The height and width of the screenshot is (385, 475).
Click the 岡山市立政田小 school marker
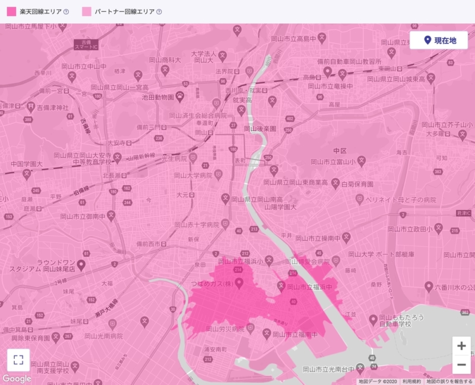[438, 228]
